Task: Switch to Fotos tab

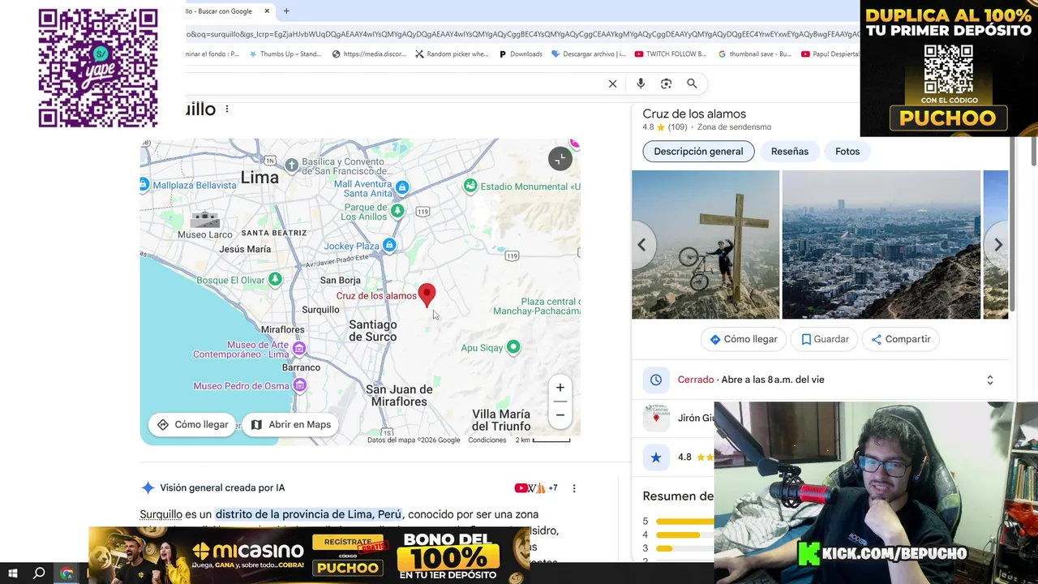Action: coord(847,152)
